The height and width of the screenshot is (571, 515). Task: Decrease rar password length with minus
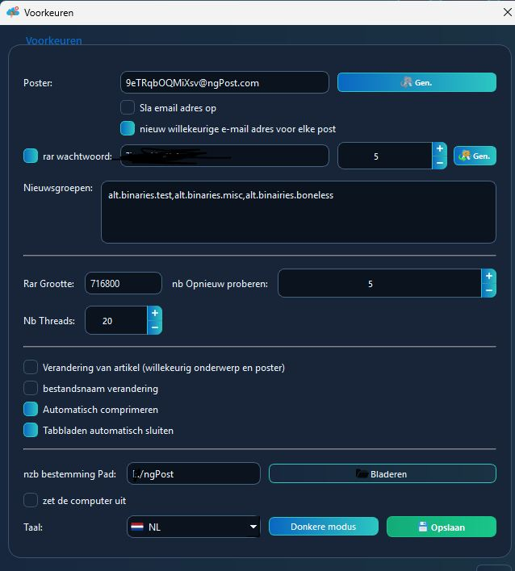pos(439,163)
